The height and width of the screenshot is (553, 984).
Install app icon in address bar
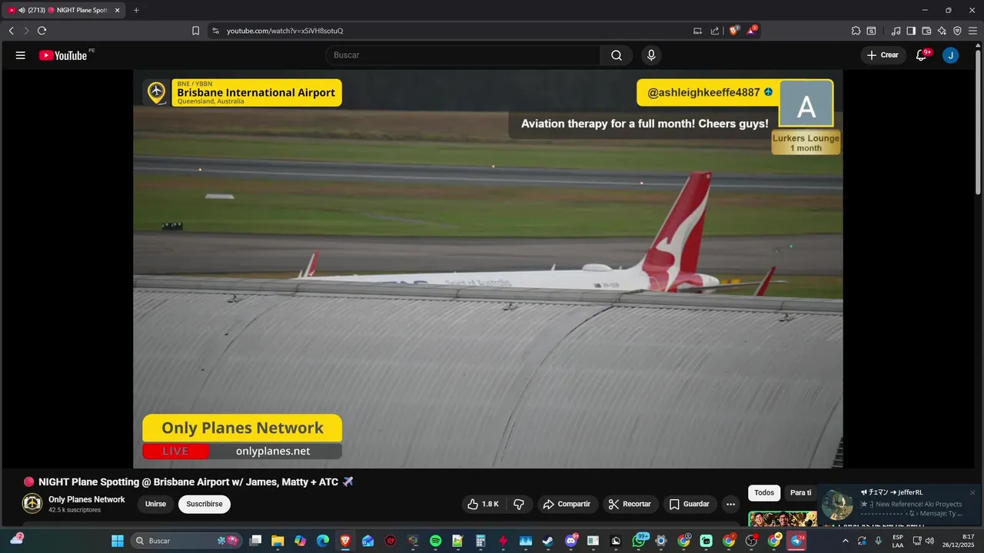click(x=697, y=31)
